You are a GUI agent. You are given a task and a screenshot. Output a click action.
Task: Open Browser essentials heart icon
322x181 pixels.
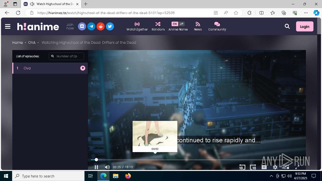(295, 13)
